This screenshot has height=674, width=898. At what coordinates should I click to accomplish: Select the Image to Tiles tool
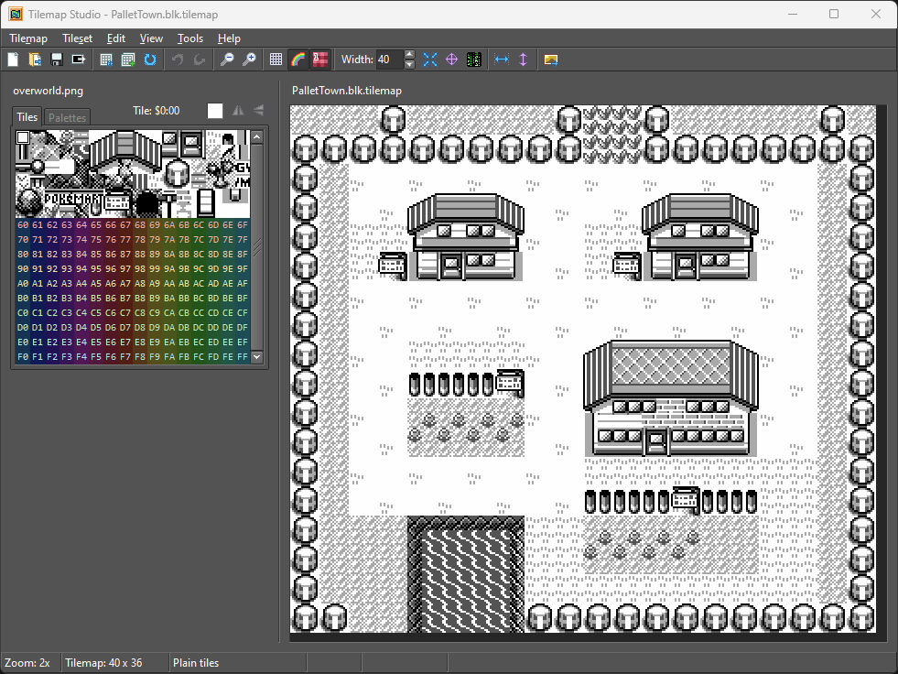550,59
